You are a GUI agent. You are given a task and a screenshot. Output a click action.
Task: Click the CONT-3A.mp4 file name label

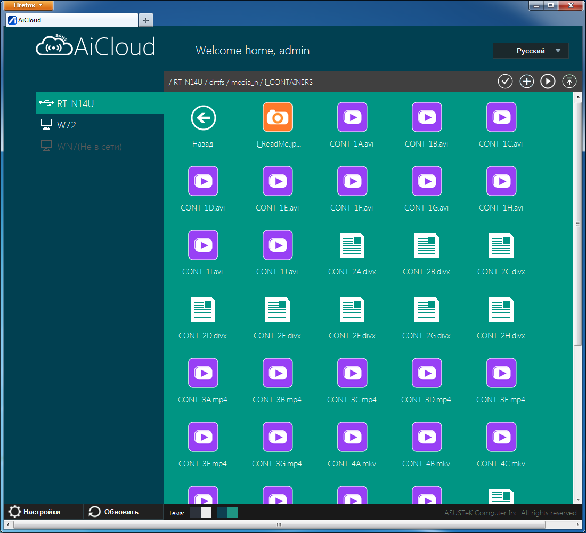(202, 400)
